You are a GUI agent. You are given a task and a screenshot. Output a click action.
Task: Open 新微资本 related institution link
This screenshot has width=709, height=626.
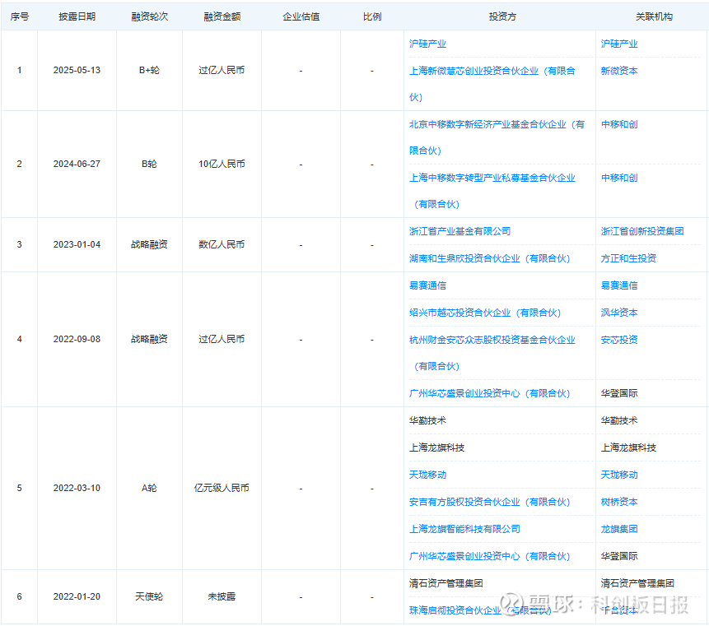619,71
